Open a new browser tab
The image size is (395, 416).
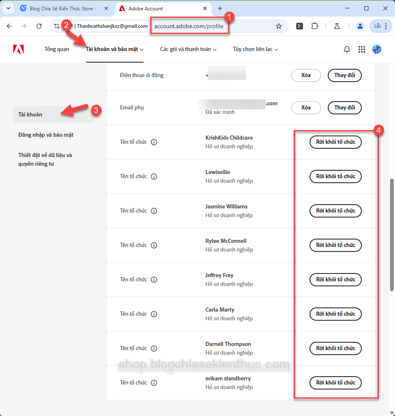point(219,8)
